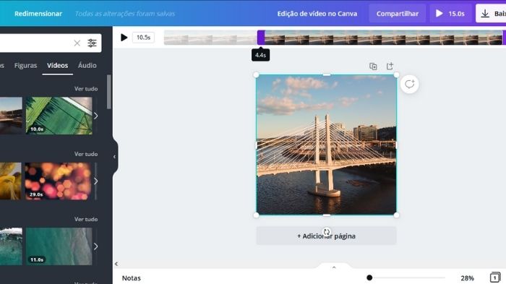Click the zoom slider handle
This screenshot has height=284, width=506.
[369, 277]
